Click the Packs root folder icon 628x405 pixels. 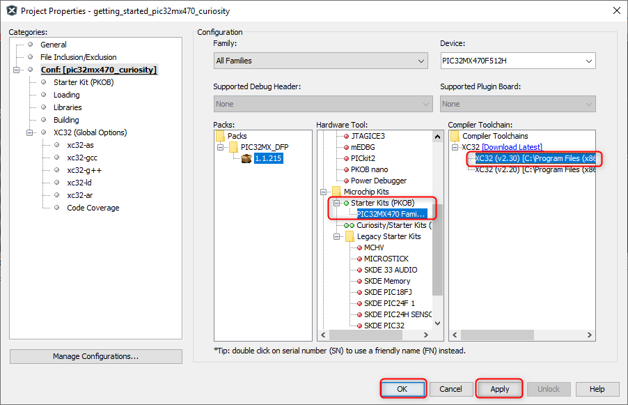[220, 136]
